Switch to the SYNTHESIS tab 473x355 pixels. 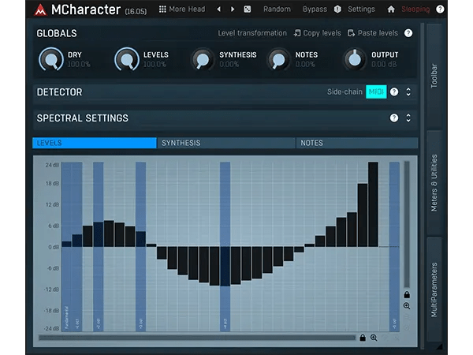pyautogui.click(x=226, y=143)
